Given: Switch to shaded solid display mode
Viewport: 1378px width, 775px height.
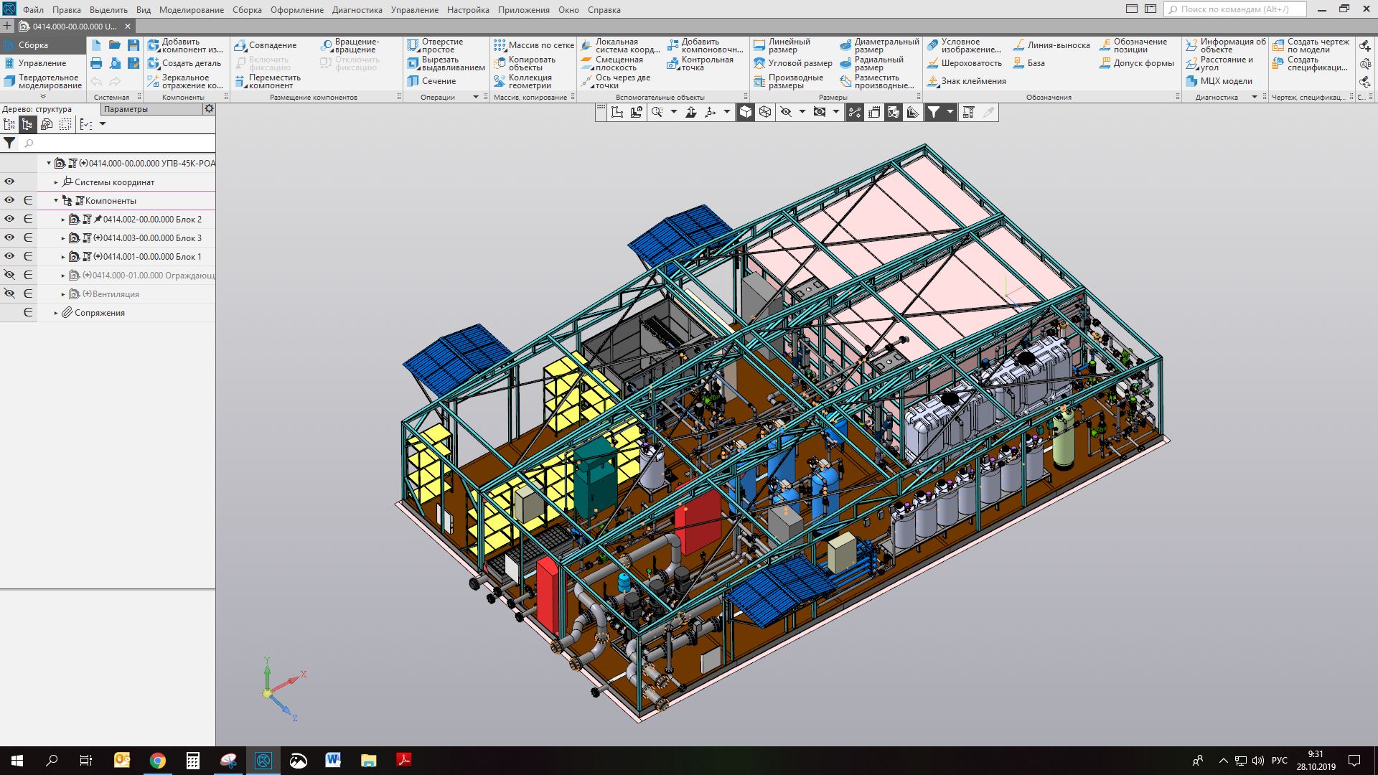Looking at the screenshot, I should (746, 113).
